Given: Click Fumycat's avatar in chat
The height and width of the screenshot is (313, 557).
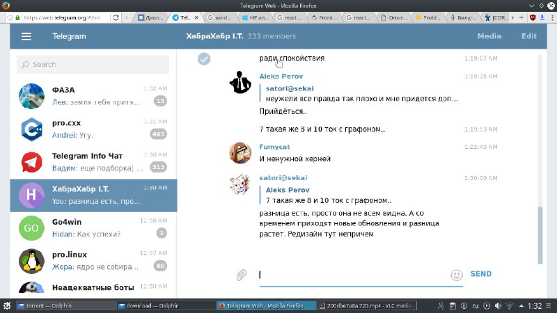Looking at the screenshot, I should click(x=240, y=153).
